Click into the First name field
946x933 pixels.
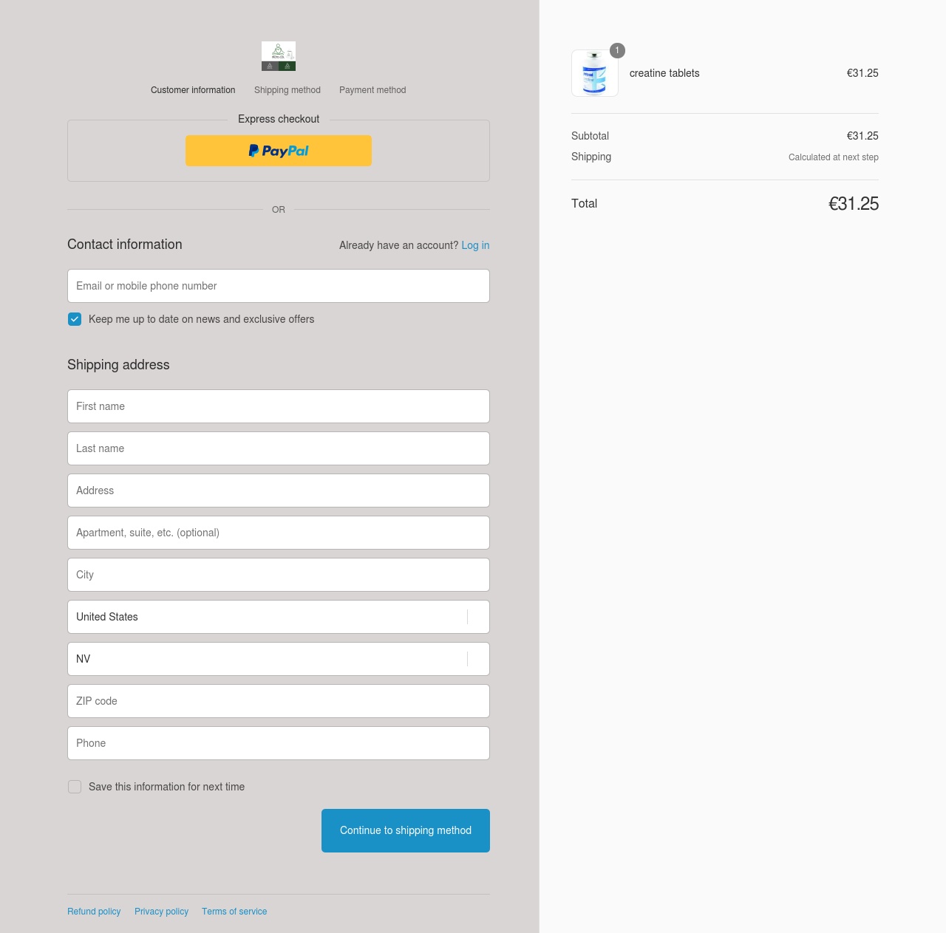tap(279, 406)
